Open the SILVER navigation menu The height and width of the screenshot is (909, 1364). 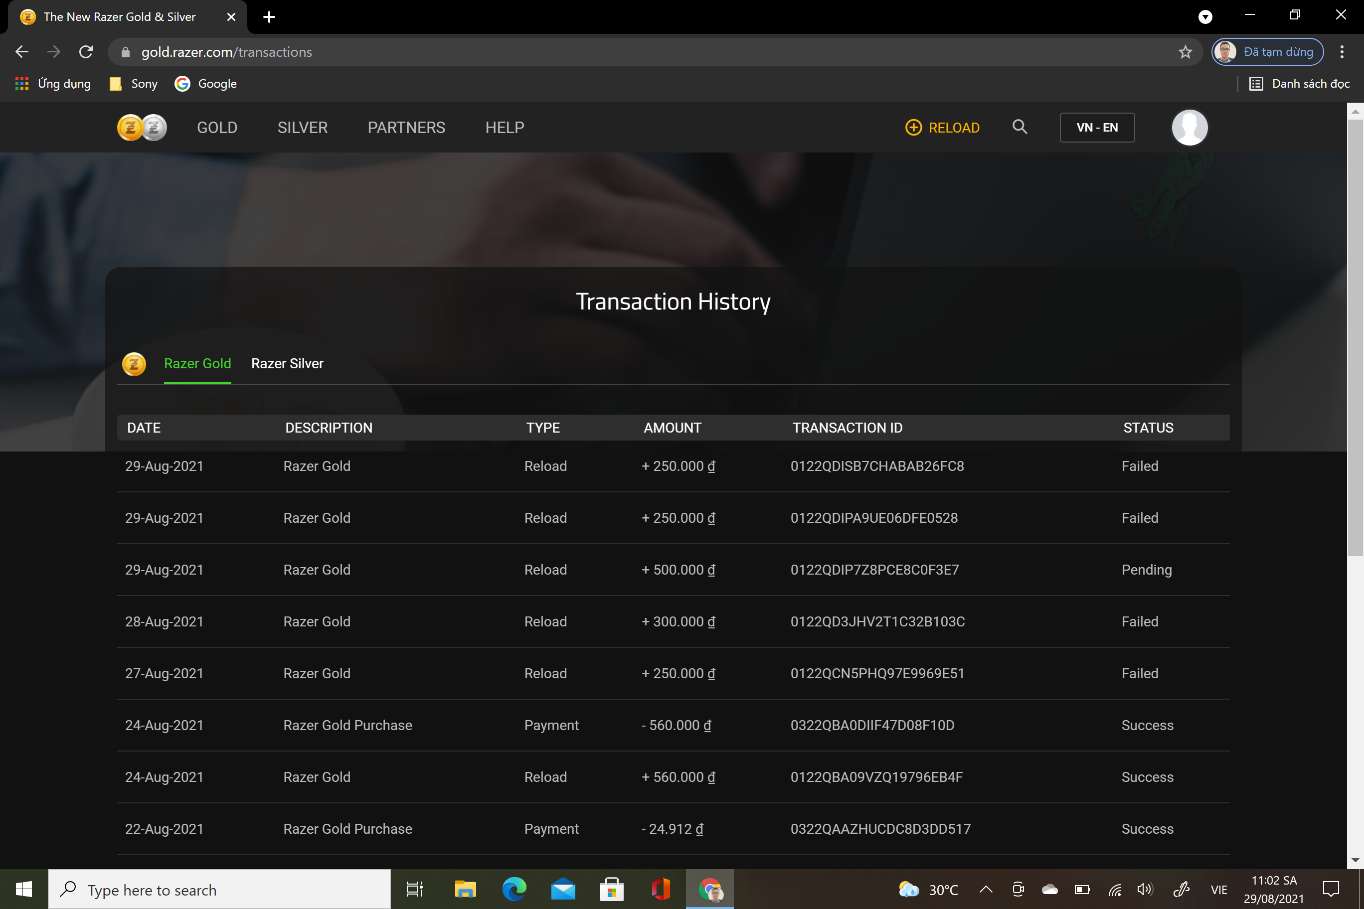click(302, 128)
